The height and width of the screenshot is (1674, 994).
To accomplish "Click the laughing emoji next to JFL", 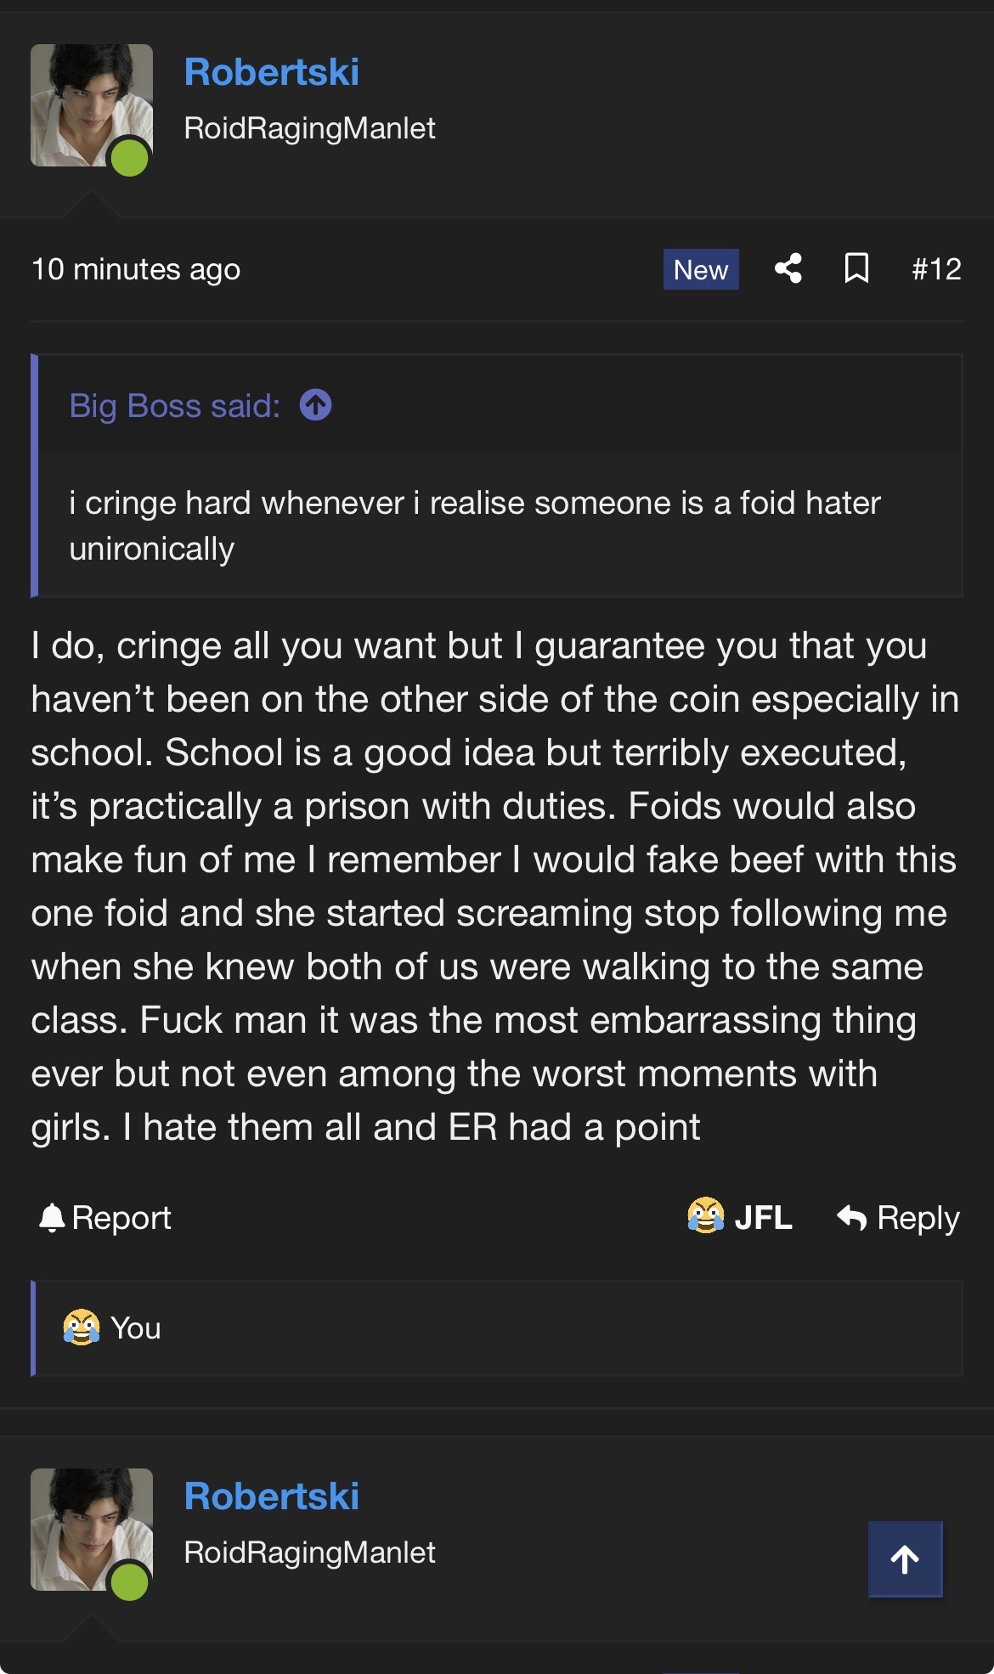I will pos(706,1215).
